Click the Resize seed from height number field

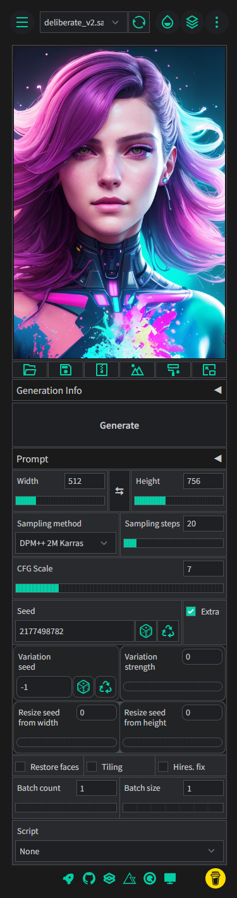(202, 712)
